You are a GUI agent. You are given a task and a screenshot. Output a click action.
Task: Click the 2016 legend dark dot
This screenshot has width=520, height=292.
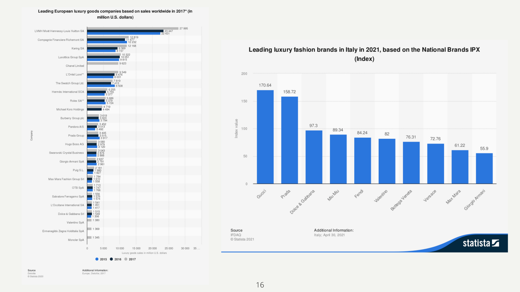[x=111, y=259]
